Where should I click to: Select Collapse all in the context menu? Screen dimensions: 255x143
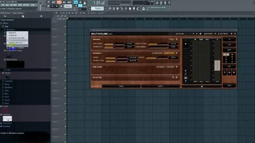point(12,35)
